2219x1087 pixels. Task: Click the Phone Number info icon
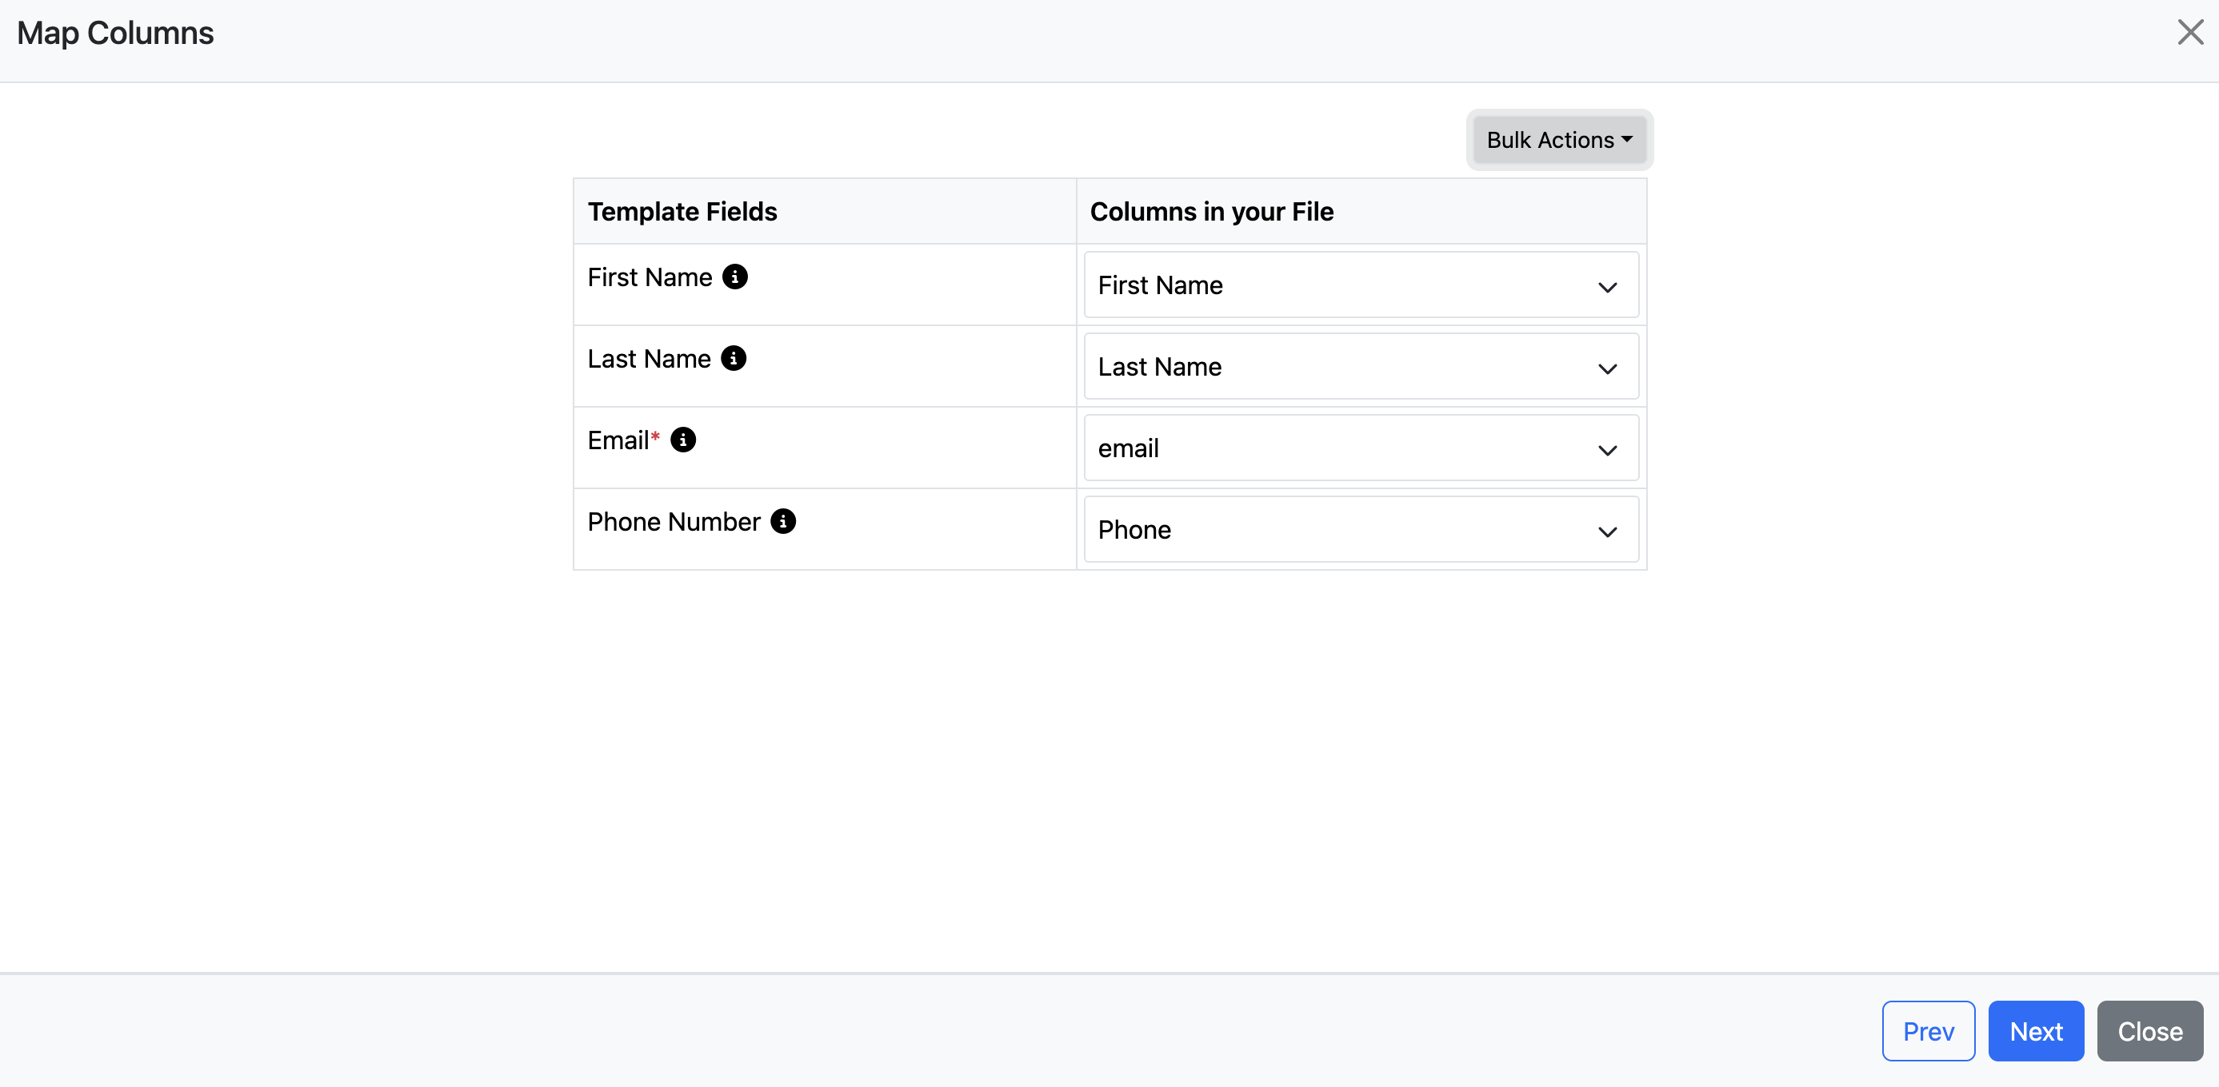click(783, 522)
